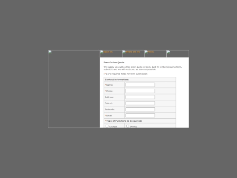This screenshot has height=178, width=237.
Task: Click the unlabeled broken image after Prices
Action: (x=178, y=54)
